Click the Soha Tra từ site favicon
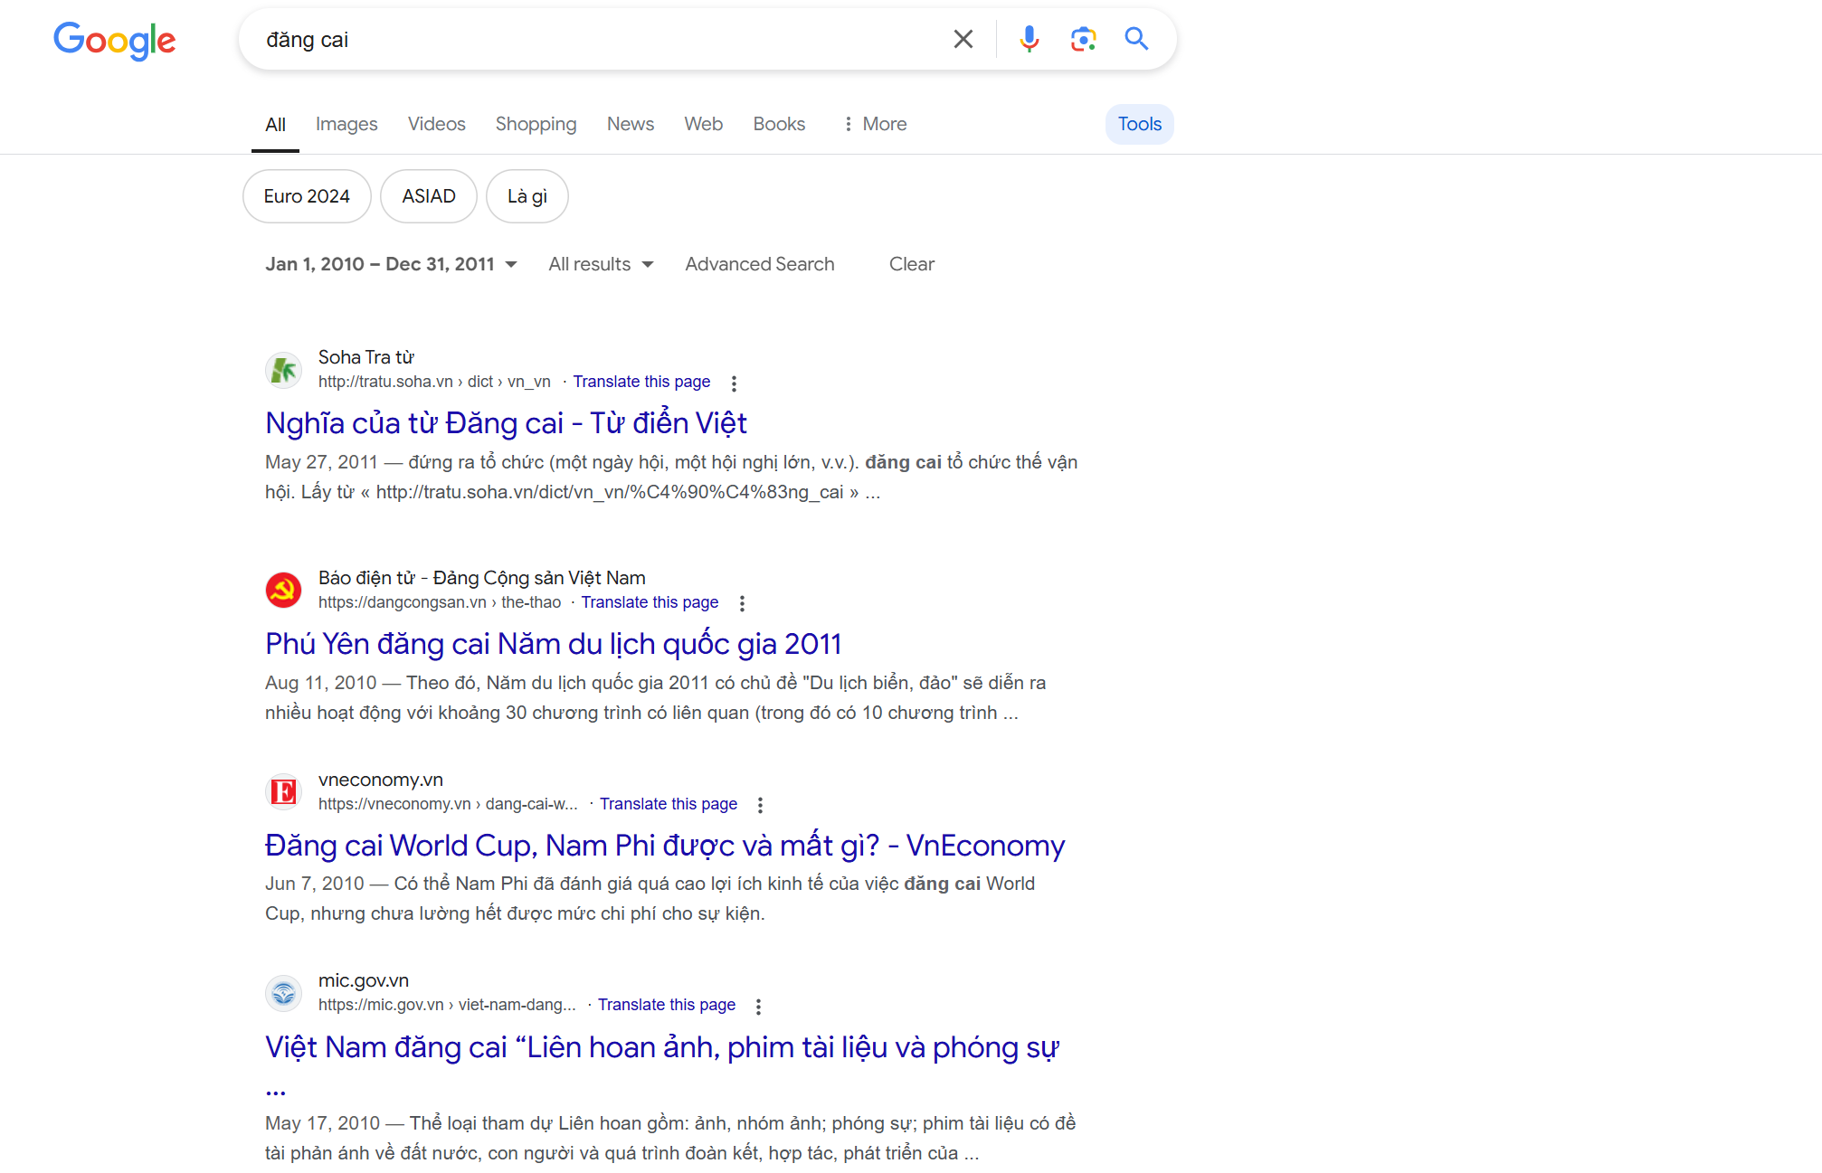The width and height of the screenshot is (1822, 1173). tap(283, 370)
